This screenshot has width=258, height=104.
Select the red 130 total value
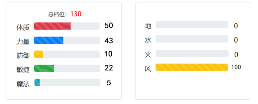[76, 14]
